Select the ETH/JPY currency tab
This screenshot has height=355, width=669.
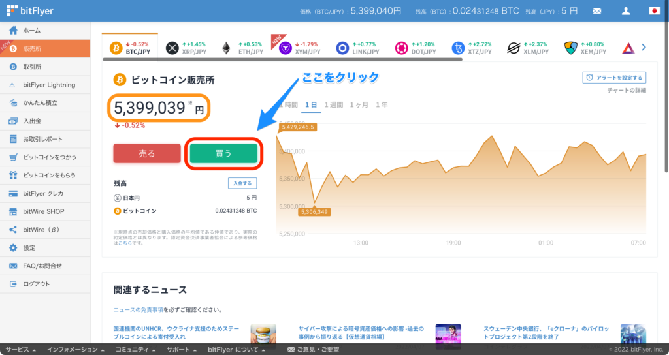[242, 48]
